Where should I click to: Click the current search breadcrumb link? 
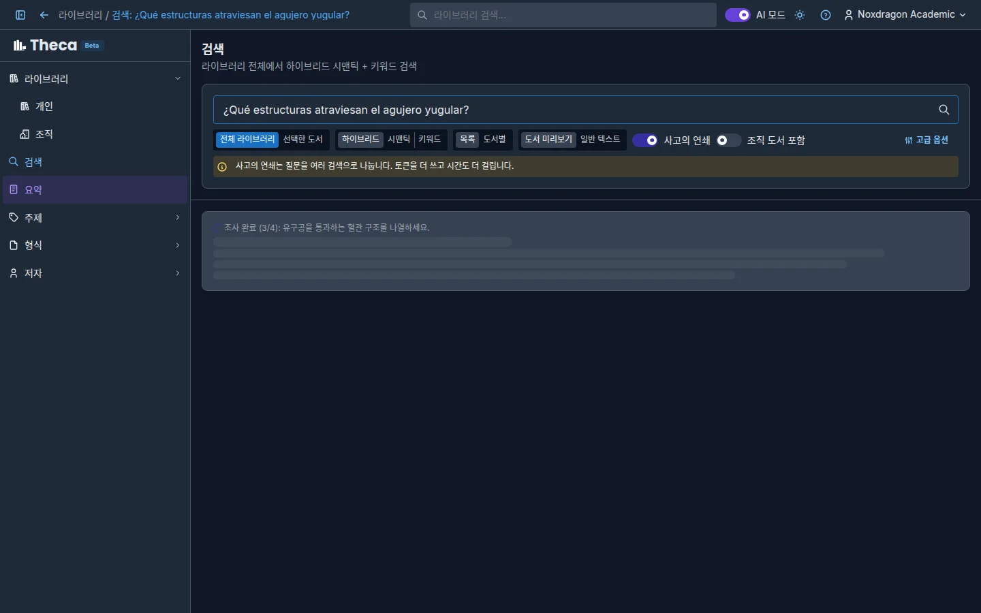tap(231, 15)
